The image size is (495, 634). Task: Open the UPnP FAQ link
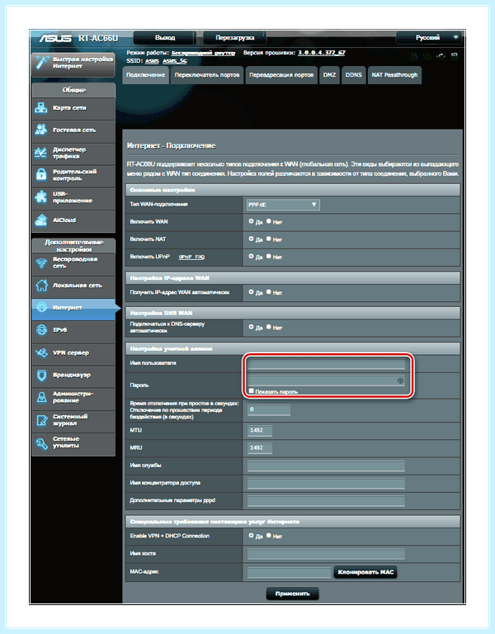click(x=191, y=257)
